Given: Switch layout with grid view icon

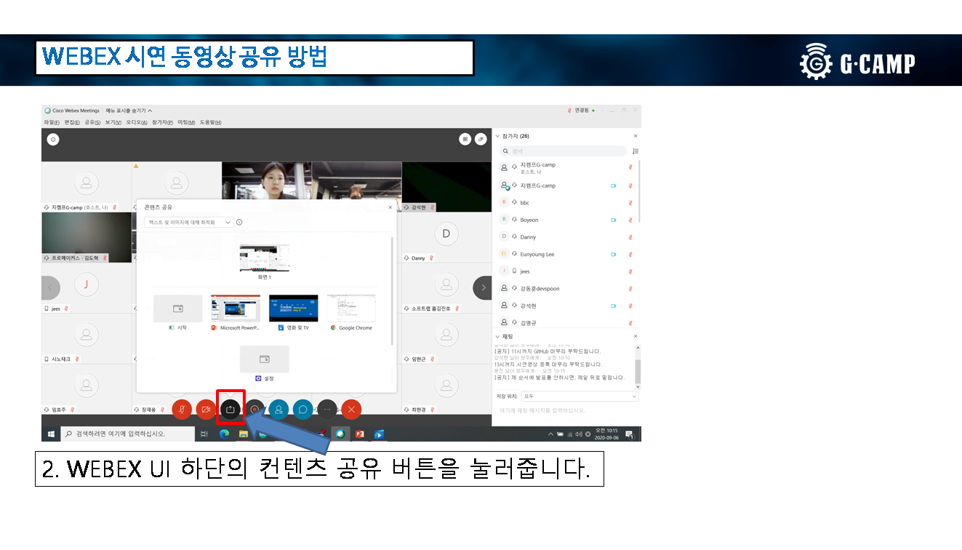Looking at the screenshot, I should [x=465, y=139].
